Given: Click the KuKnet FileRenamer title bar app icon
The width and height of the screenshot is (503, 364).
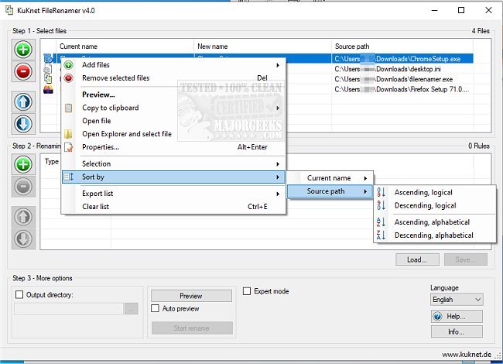Looking at the screenshot, I should (x=9, y=10).
